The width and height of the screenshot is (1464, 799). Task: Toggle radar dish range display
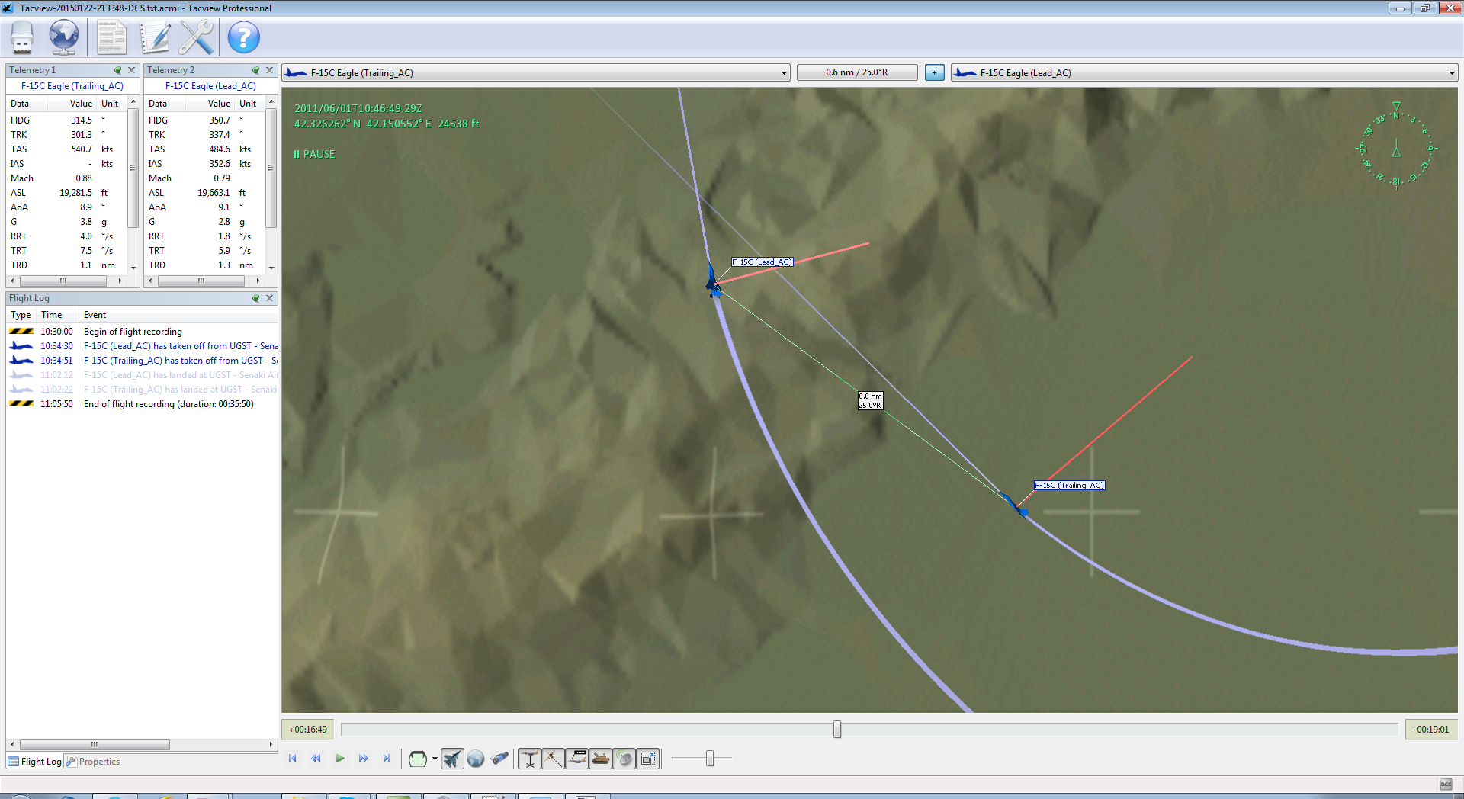click(x=624, y=759)
